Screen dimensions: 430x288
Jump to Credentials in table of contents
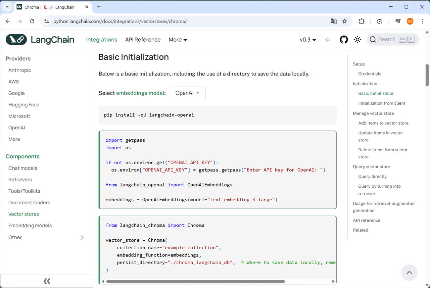tap(370, 74)
